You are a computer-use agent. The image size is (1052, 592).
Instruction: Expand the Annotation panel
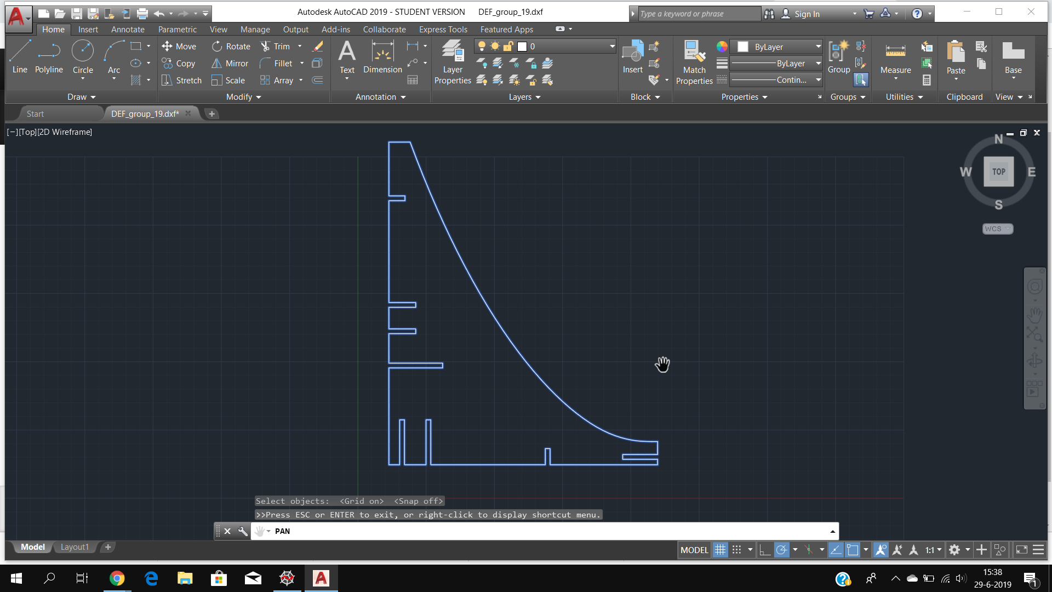[x=380, y=97]
